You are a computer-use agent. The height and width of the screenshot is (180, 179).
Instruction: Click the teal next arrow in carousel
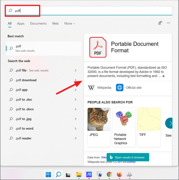(x=169, y=123)
